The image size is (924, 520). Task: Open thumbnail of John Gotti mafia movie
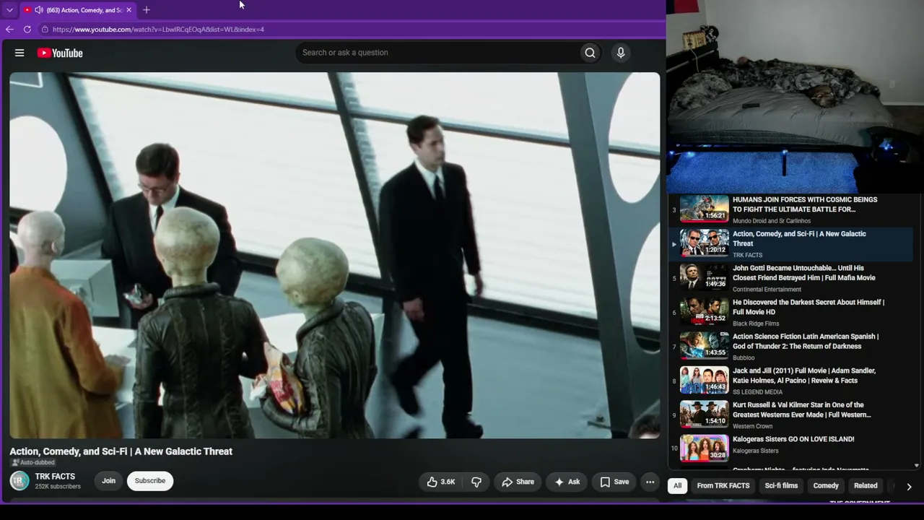point(705,277)
